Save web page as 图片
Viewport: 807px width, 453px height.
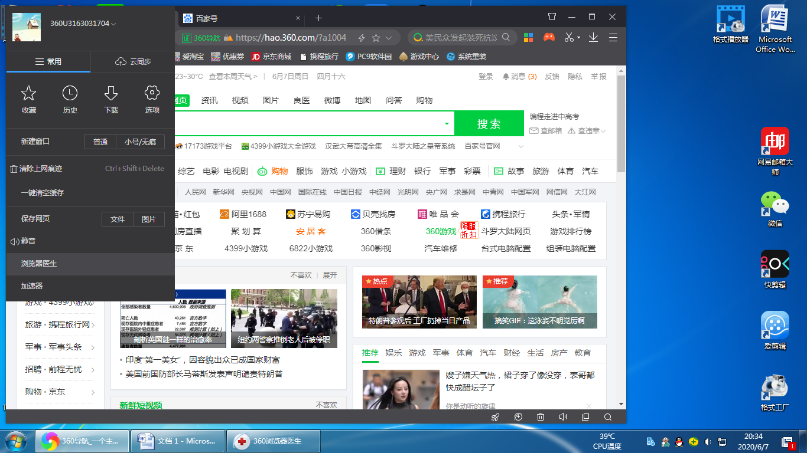(149, 219)
